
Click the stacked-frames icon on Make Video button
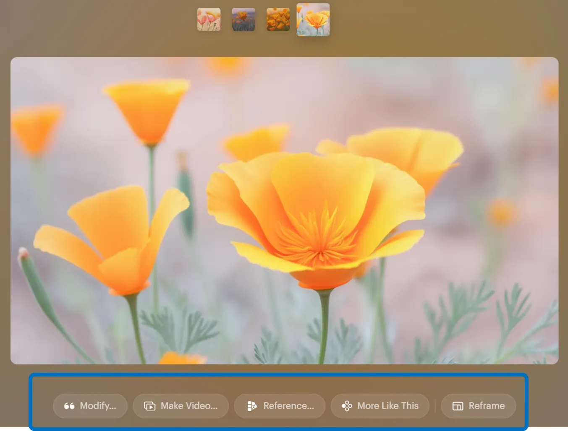tap(149, 406)
